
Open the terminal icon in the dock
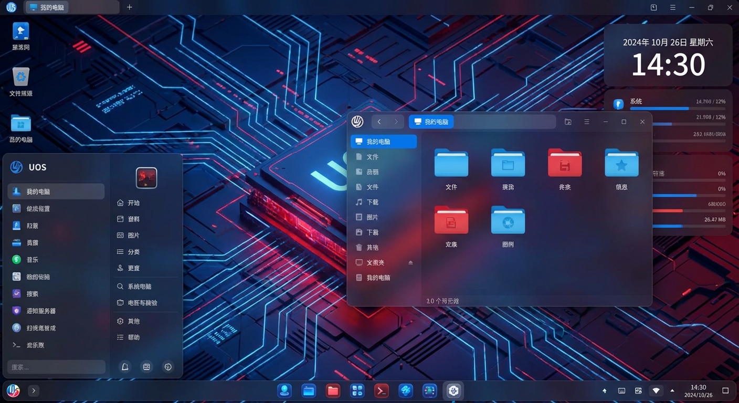point(381,390)
